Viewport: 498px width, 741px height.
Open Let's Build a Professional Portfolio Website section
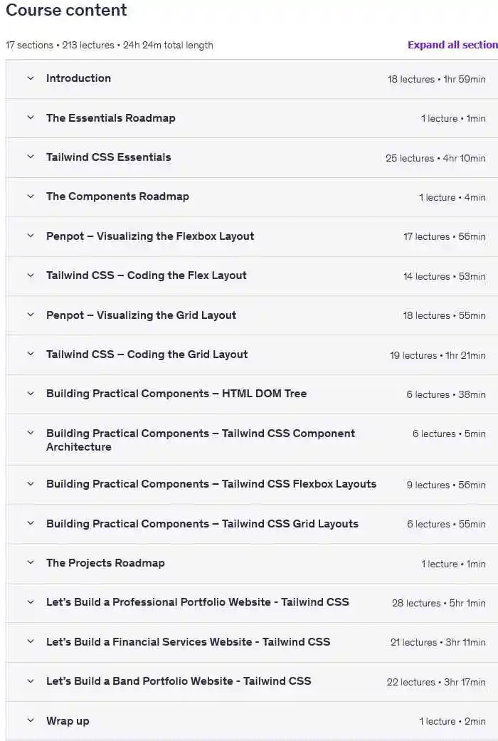tap(197, 602)
